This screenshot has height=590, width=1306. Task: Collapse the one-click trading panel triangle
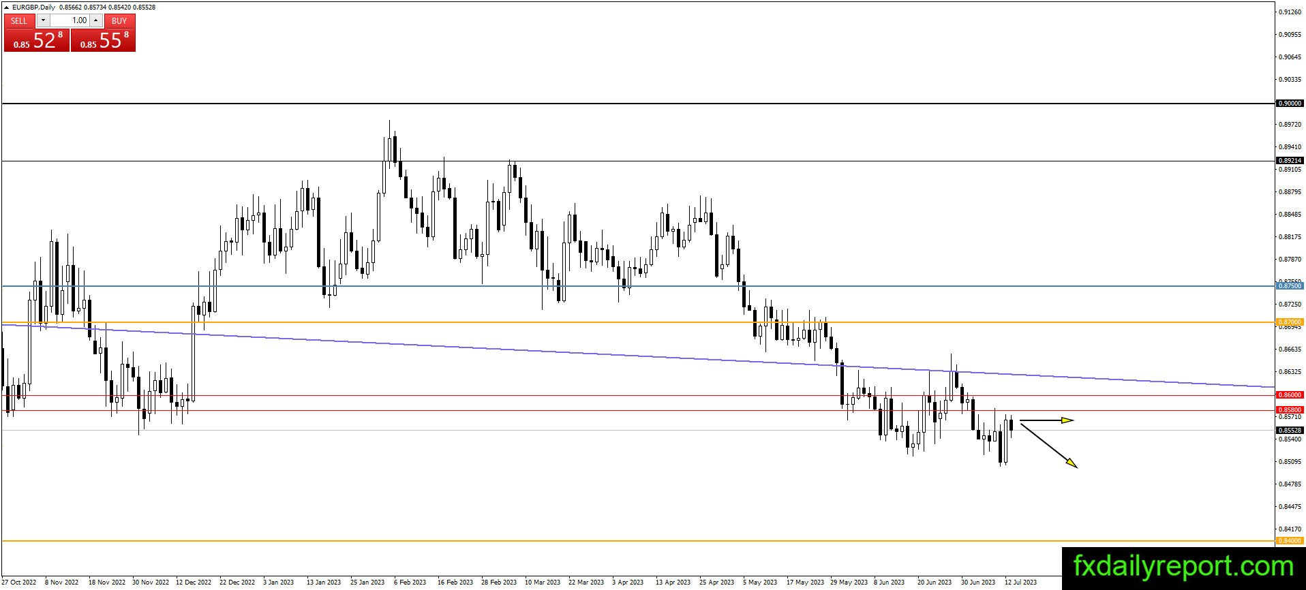coord(6,7)
